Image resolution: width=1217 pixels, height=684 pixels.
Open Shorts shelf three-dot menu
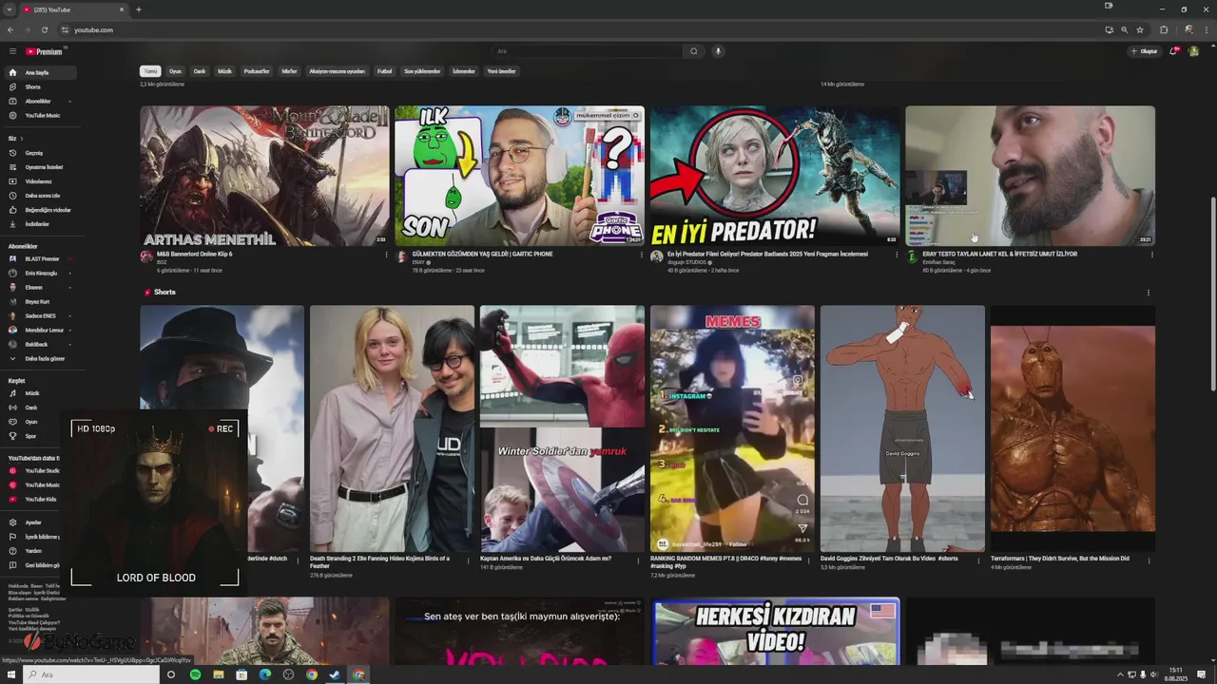(1149, 293)
